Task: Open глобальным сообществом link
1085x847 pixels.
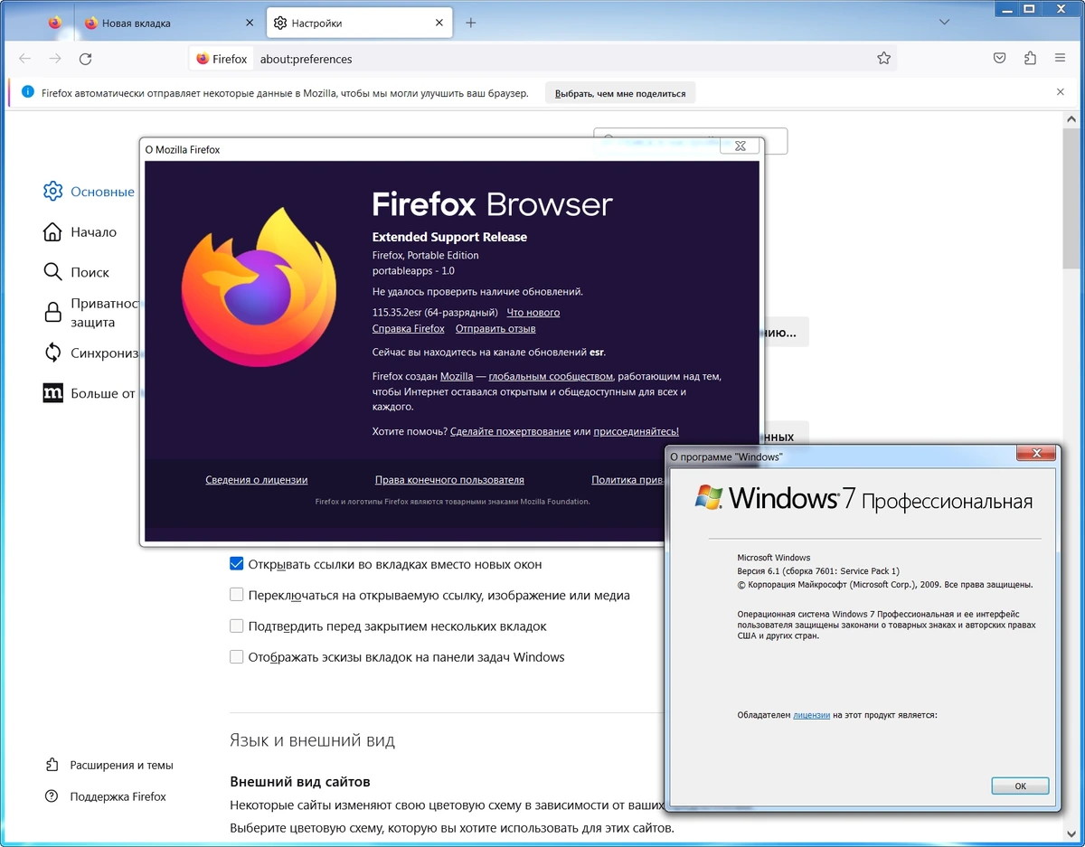Action: tap(551, 376)
